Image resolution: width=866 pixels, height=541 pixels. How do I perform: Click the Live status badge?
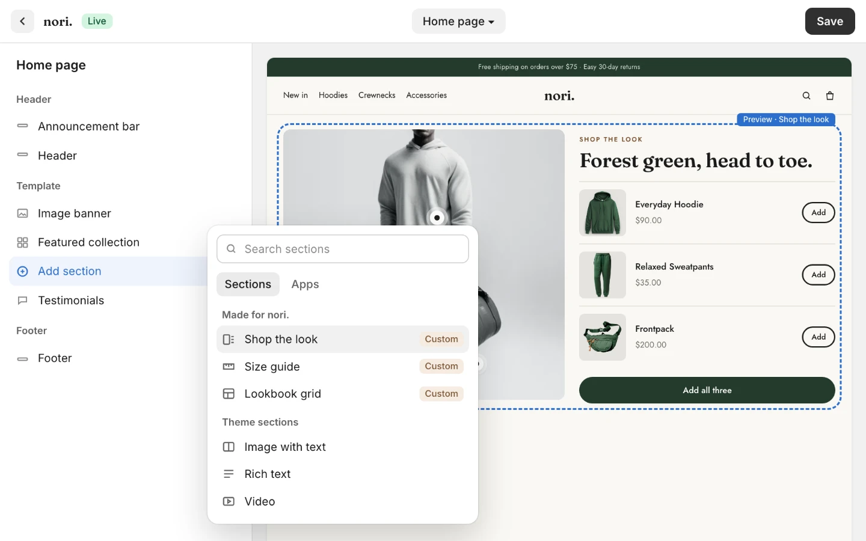(x=97, y=21)
